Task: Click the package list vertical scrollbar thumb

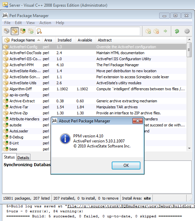Action: [x=189, y=50]
